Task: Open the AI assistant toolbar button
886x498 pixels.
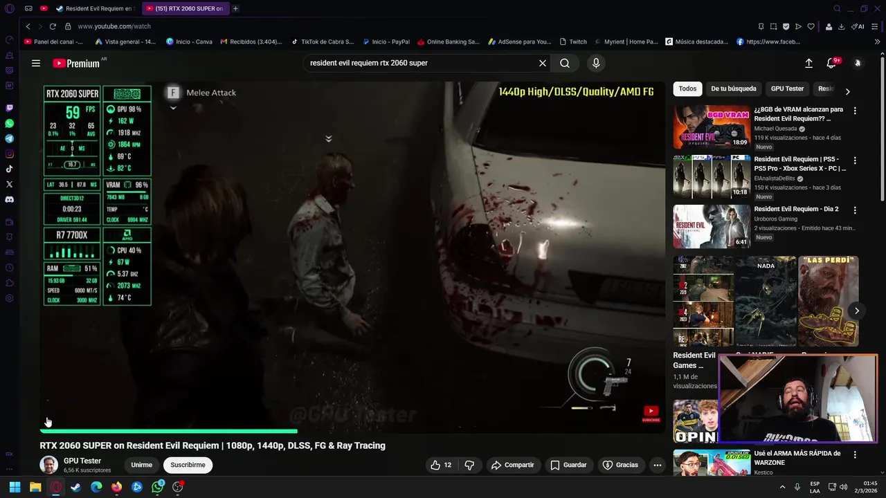Action: [858, 26]
